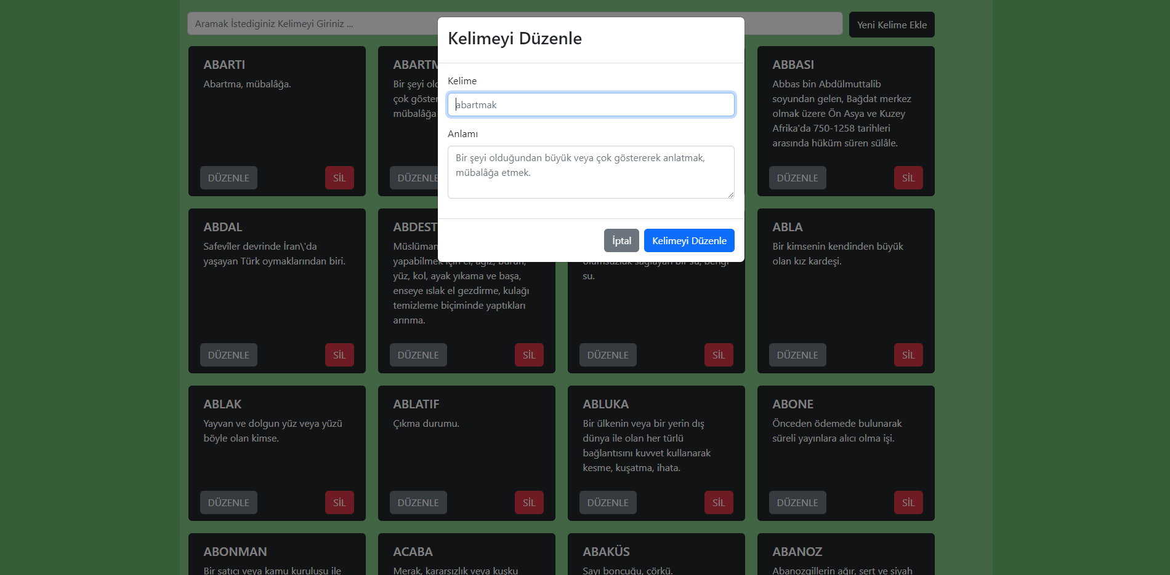Delete the ABBASI word entry
This screenshot has height=575, width=1170.
tap(908, 178)
